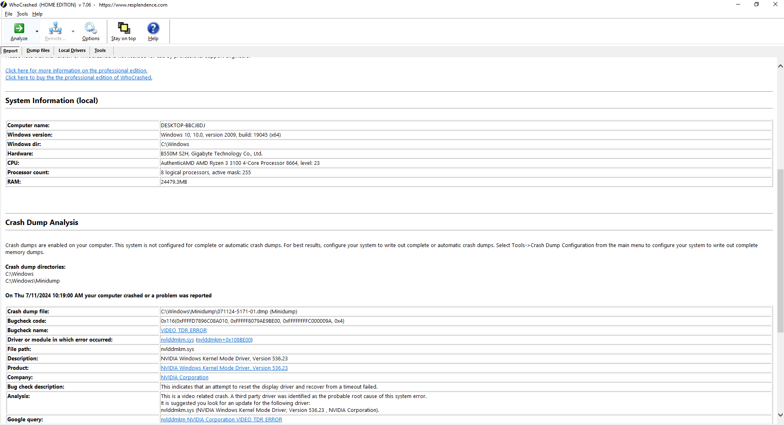Open the Help menu in menu bar

37,14
